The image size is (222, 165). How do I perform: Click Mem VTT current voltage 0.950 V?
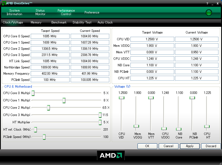pos(197,52)
